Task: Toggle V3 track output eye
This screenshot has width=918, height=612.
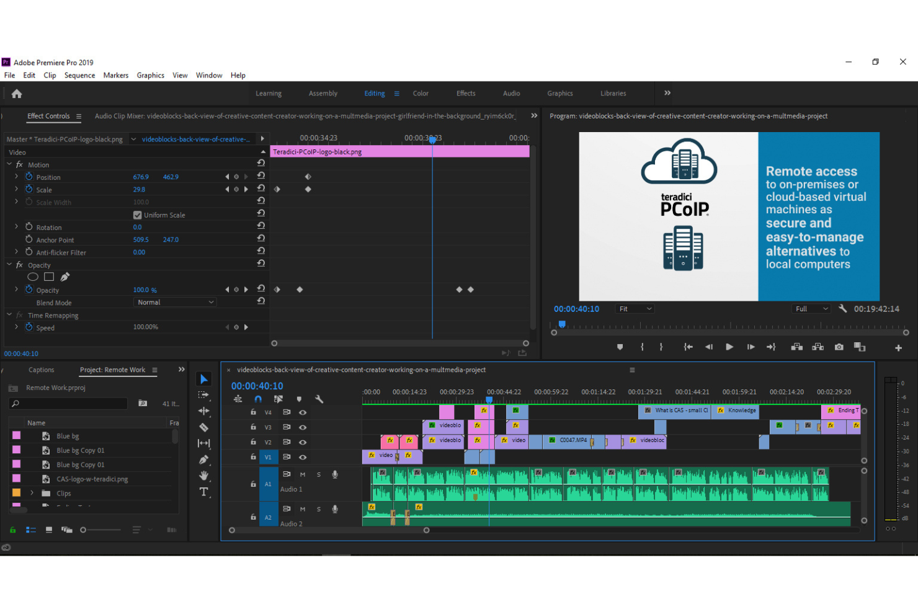Action: click(x=303, y=427)
